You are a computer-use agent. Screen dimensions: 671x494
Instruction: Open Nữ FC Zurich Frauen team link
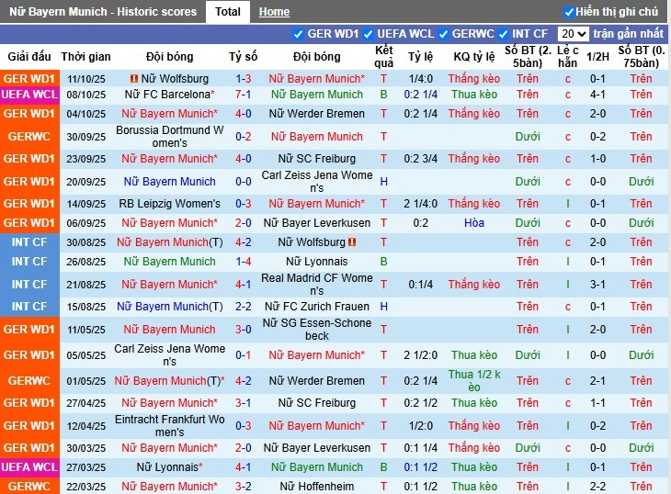click(317, 307)
